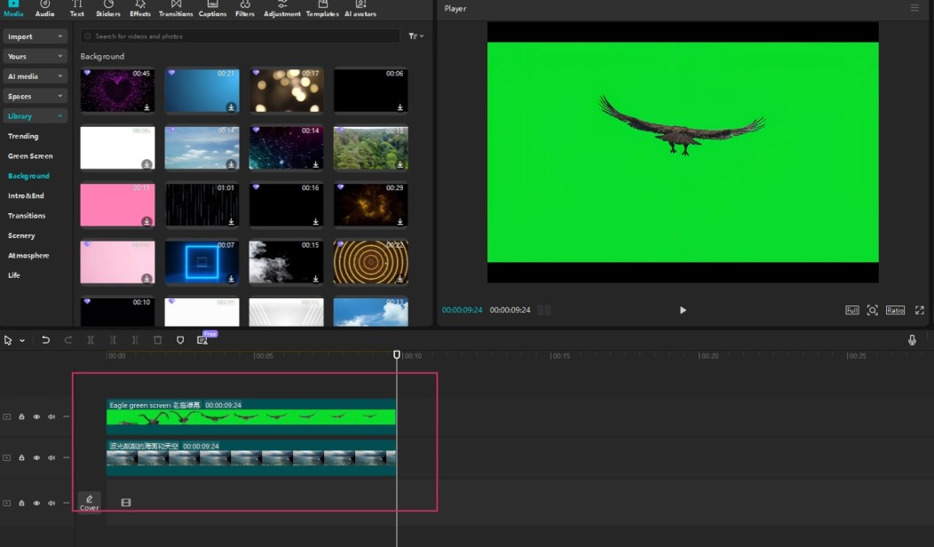Click the trash Delete icon in timeline toolbar
Viewport: 934px width, 547px height.
point(157,339)
